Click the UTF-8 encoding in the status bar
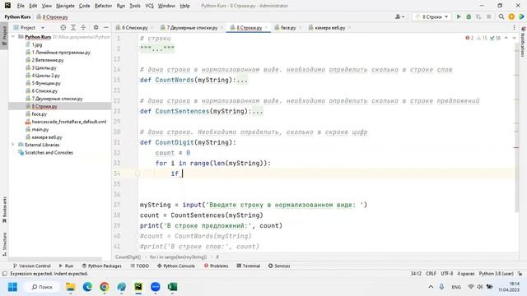Image resolution: width=527 pixels, height=296 pixels. point(446,274)
